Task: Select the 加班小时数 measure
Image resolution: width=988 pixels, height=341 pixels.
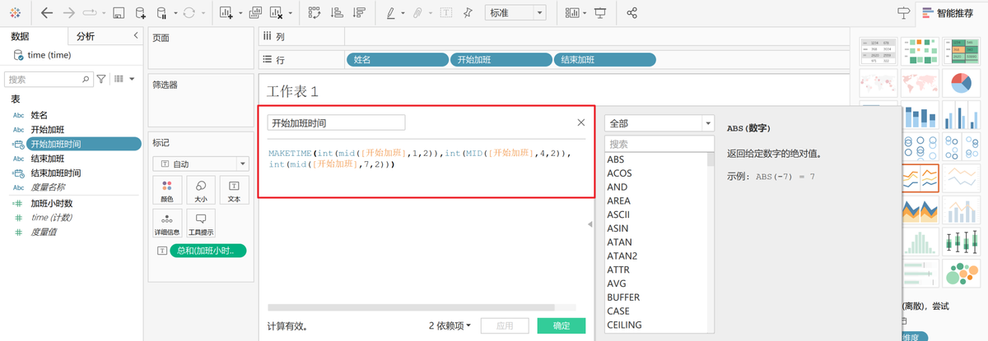Action: [x=52, y=203]
